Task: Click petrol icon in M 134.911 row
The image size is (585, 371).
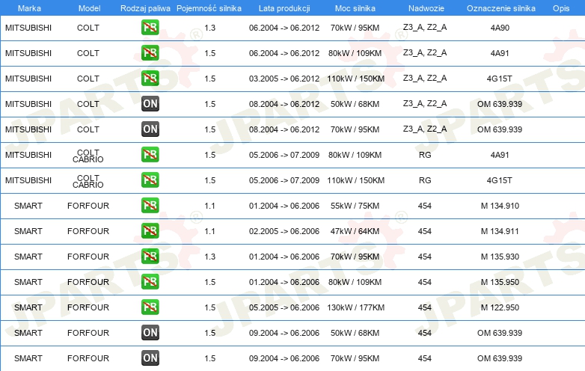Action: click(150, 231)
